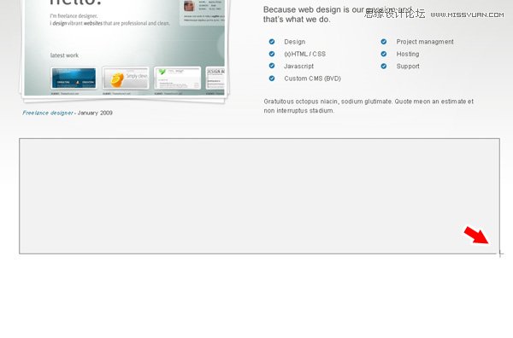Click the 'Hosting' list text
This screenshot has width=513, height=338.
[x=408, y=54]
